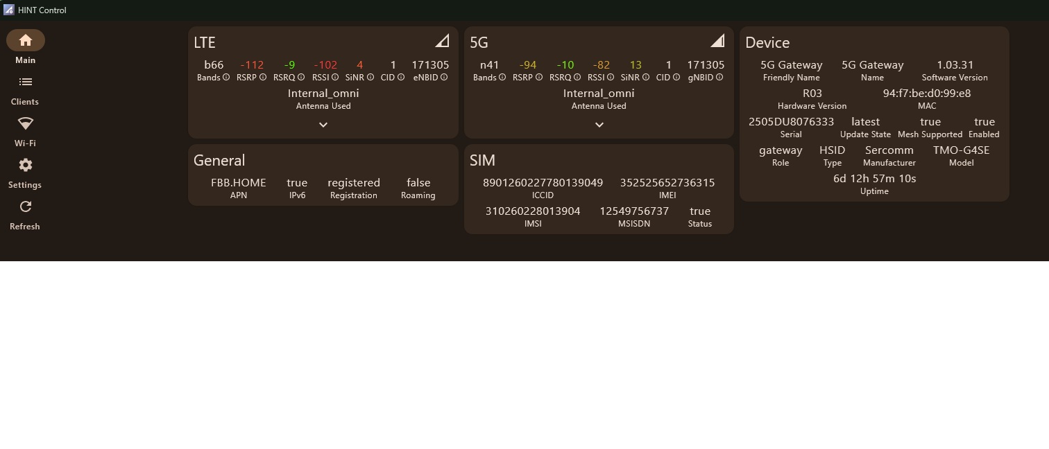Expand the LTE panel details chevron
Screen dimensions: 1049x449
click(x=323, y=125)
